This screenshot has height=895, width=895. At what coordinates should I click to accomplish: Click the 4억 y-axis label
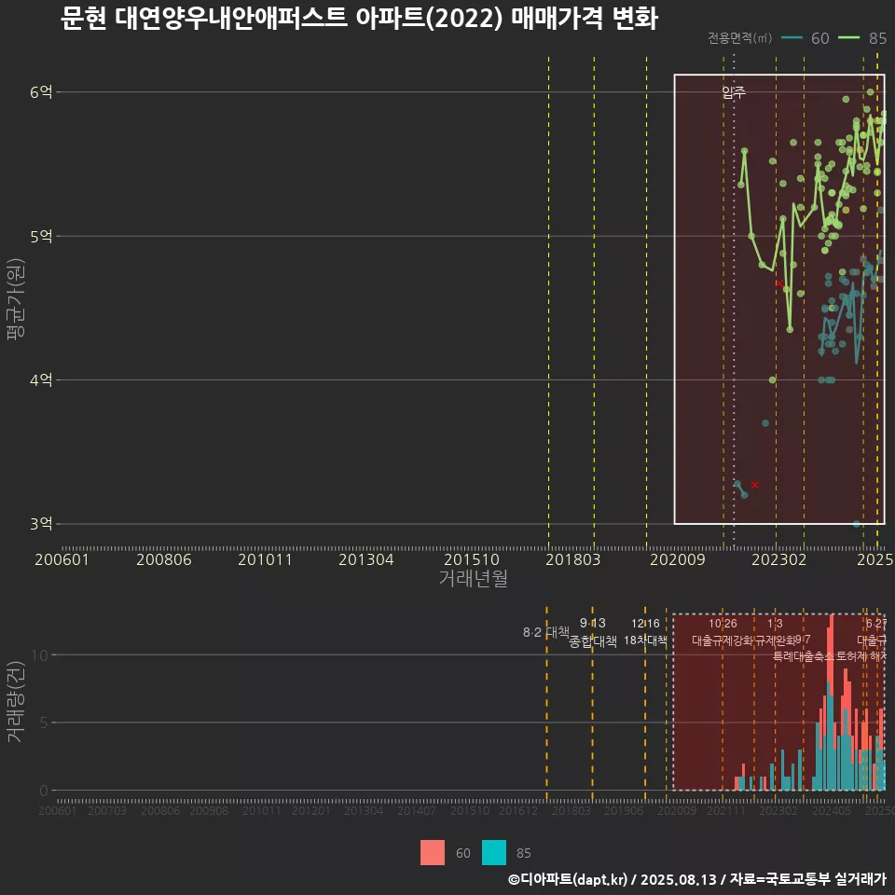click(41, 379)
